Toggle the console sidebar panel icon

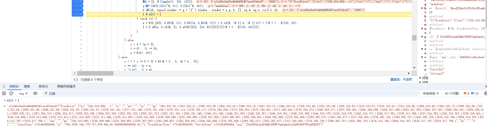(4, 93)
